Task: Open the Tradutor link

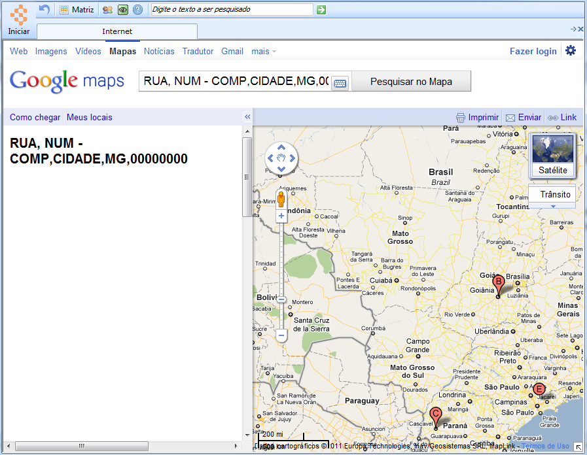Action: coord(198,51)
